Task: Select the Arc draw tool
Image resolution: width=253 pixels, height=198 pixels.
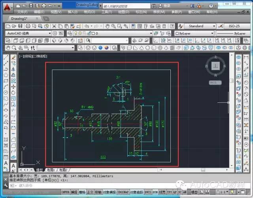Action: (6, 87)
